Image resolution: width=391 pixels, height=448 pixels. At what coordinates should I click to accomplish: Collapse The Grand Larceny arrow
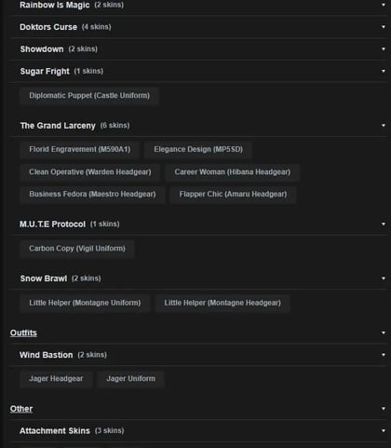[384, 126]
